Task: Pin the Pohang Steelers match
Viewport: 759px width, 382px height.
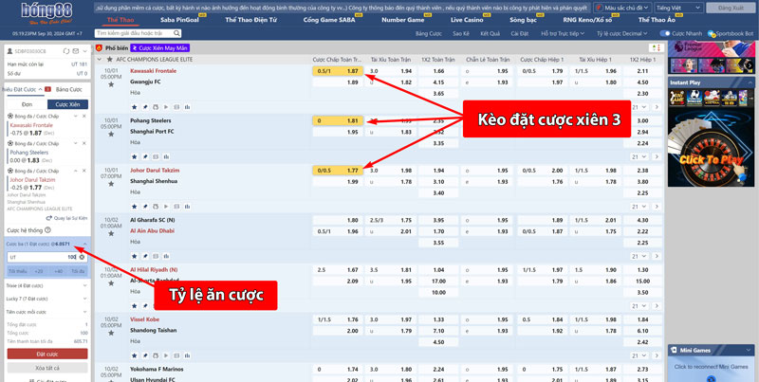Action: click(145, 156)
